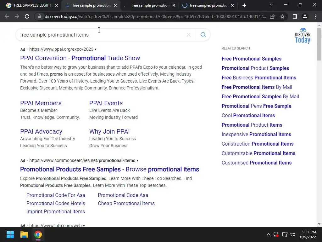
Task: Open a new tab with plus button
Action: point(244,5)
